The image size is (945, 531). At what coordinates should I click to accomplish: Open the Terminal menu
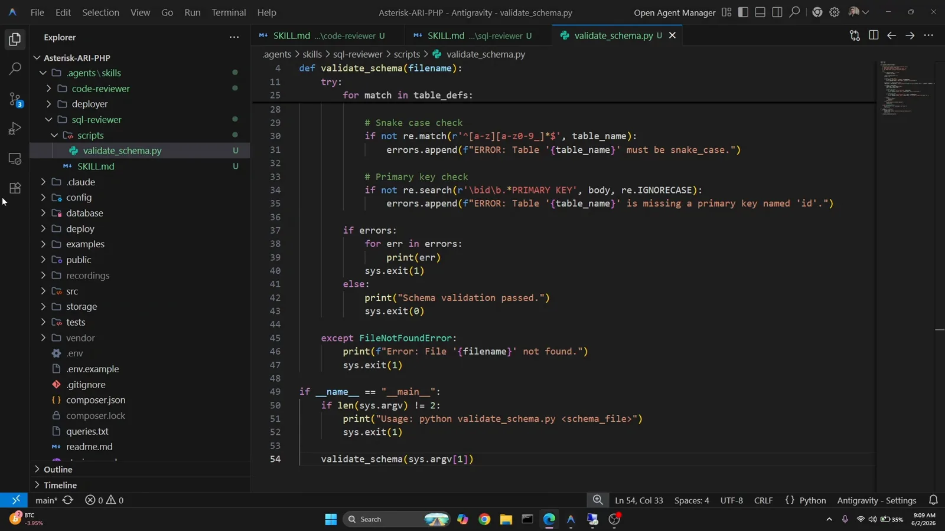pyautogui.click(x=229, y=12)
